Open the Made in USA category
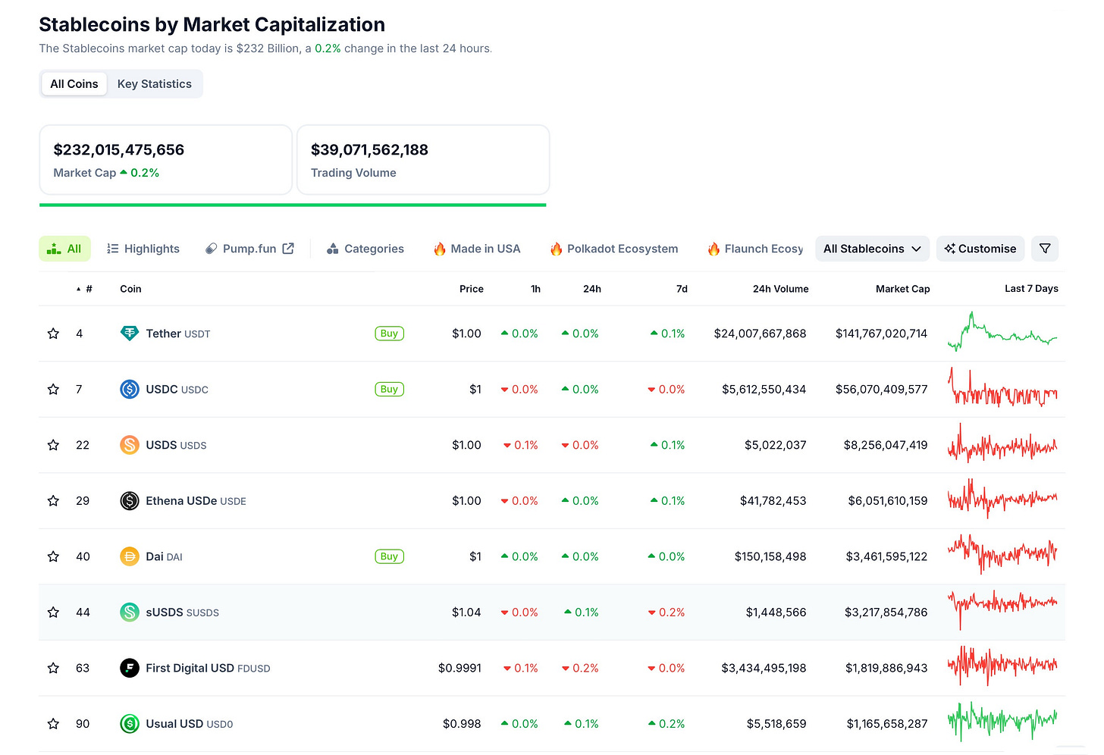The height and width of the screenshot is (755, 1104). click(x=477, y=249)
